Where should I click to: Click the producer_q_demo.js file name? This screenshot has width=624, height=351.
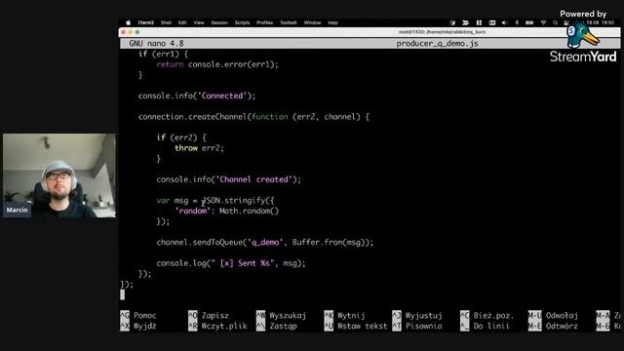point(437,43)
